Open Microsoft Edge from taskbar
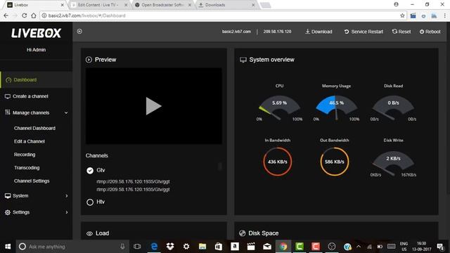This screenshot has height=253, width=450. (x=154, y=247)
